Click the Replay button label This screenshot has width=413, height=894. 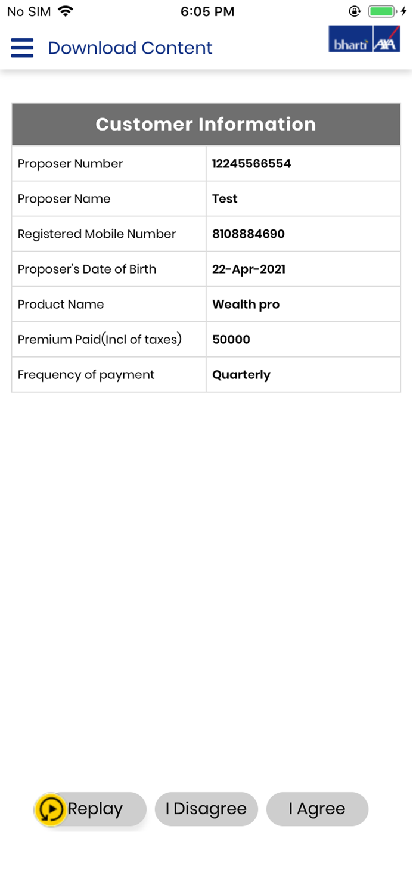point(95,809)
